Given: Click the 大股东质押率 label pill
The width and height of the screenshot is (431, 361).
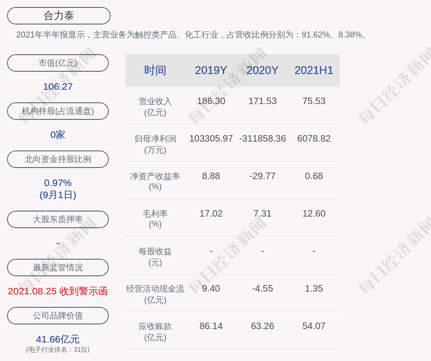Looking at the screenshot, I should 58,219.
